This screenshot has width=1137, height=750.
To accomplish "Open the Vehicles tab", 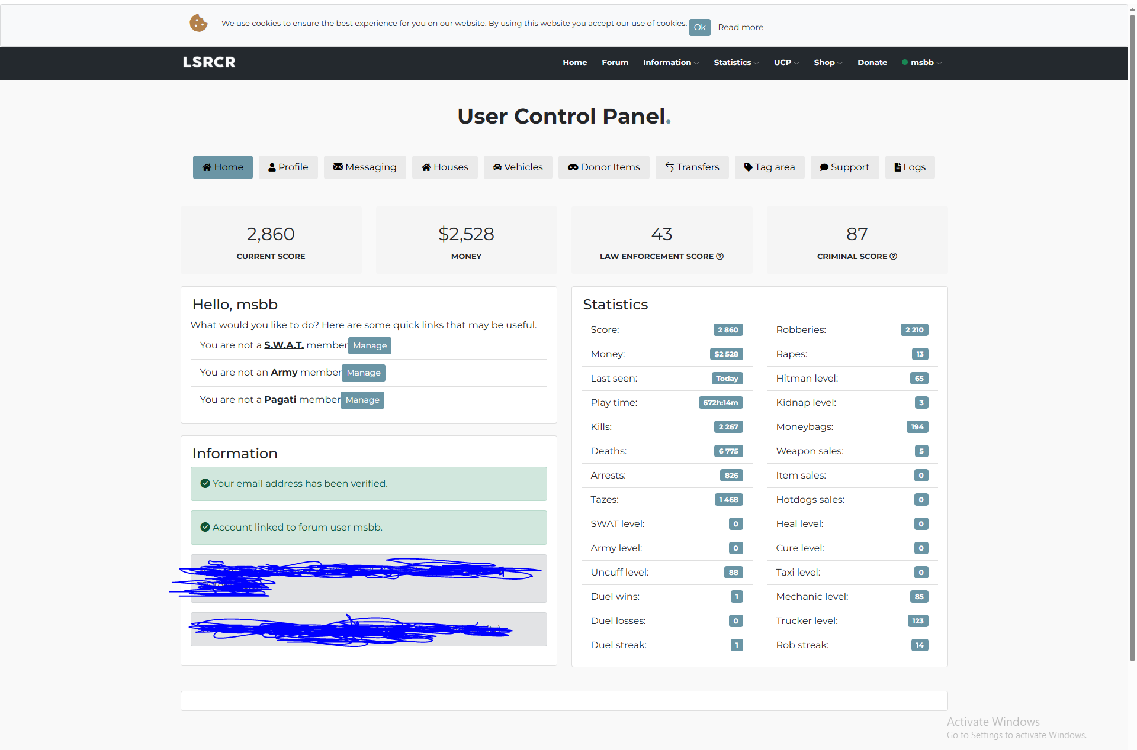I will (518, 167).
